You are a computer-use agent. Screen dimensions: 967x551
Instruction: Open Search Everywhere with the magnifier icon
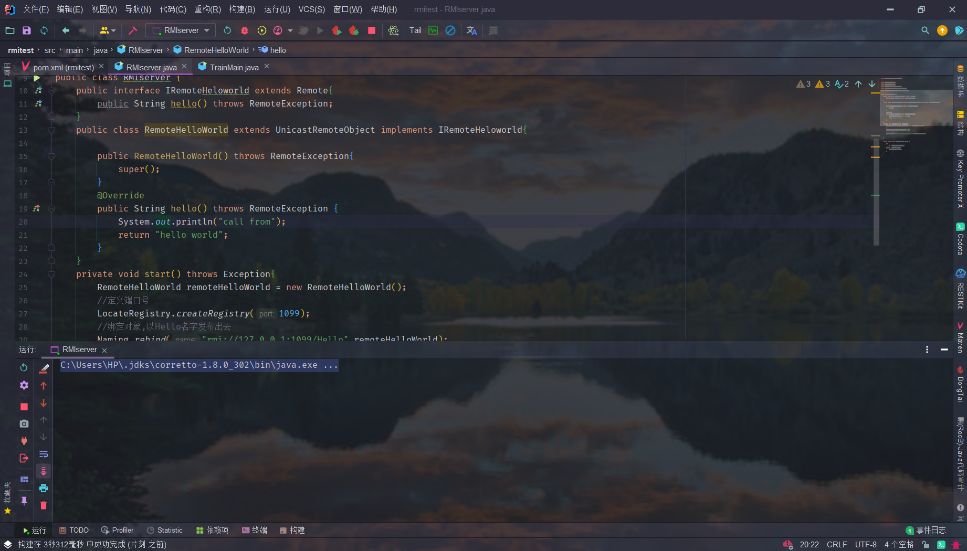point(925,30)
